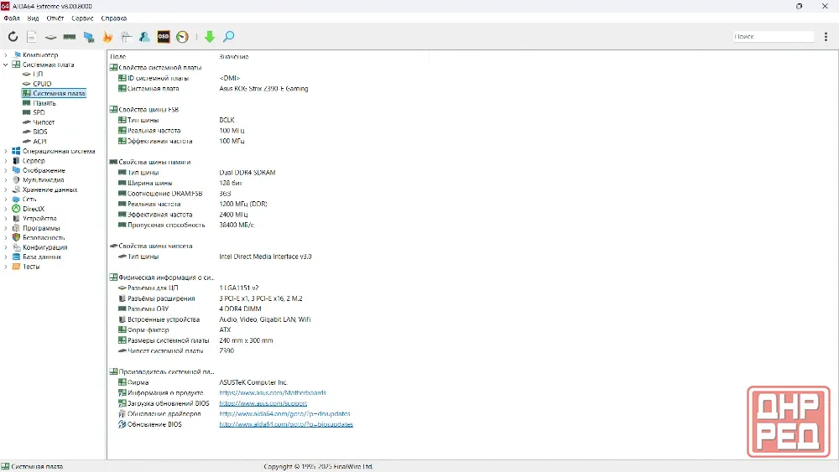The image size is (839, 472).
Task: Select the highlighted Системная плата child item
Action: click(x=54, y=93)
